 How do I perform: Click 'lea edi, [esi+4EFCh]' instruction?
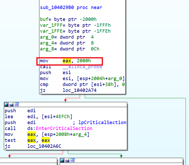38,117
